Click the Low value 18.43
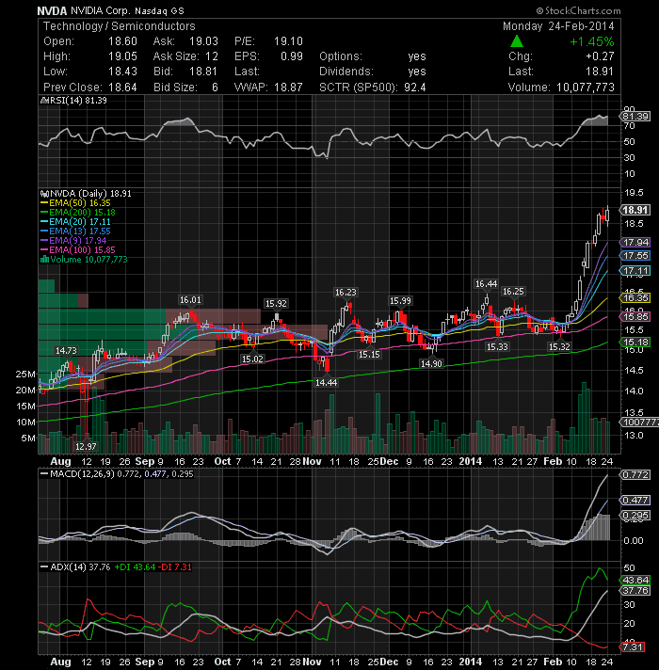 (122, 72)
